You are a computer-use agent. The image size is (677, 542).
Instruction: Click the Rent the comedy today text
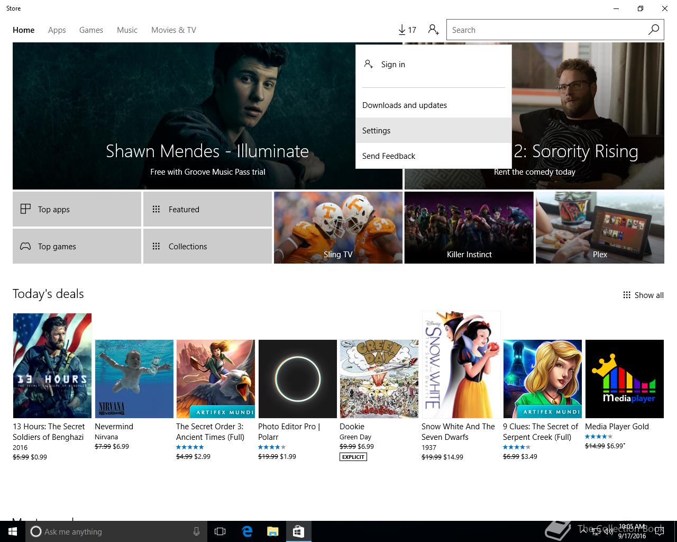coord(535,171)
